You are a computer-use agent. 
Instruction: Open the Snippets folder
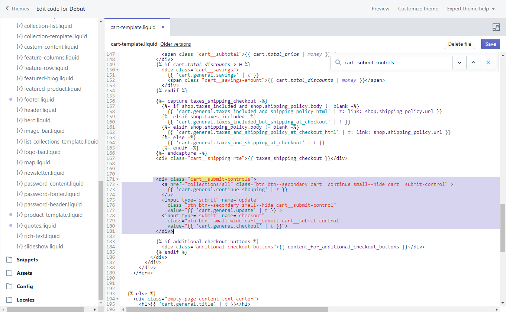[27, 260]
